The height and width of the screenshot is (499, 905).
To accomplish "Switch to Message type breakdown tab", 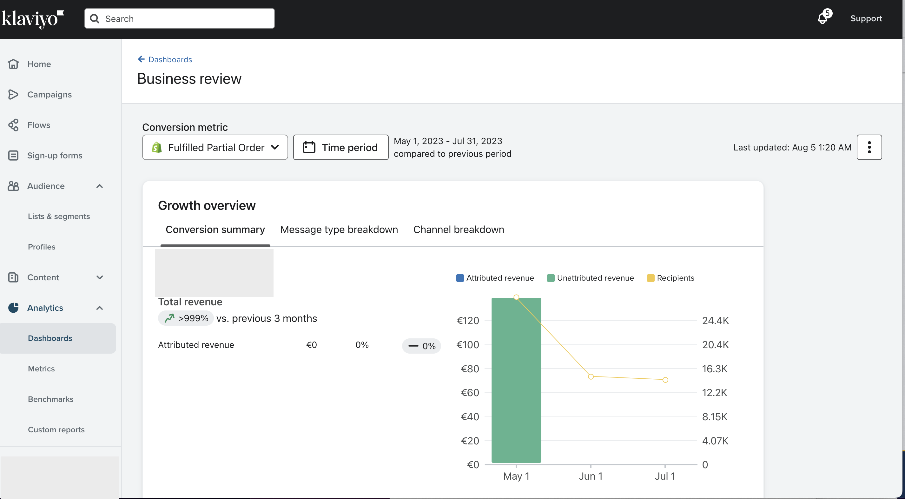I will 339,230.
